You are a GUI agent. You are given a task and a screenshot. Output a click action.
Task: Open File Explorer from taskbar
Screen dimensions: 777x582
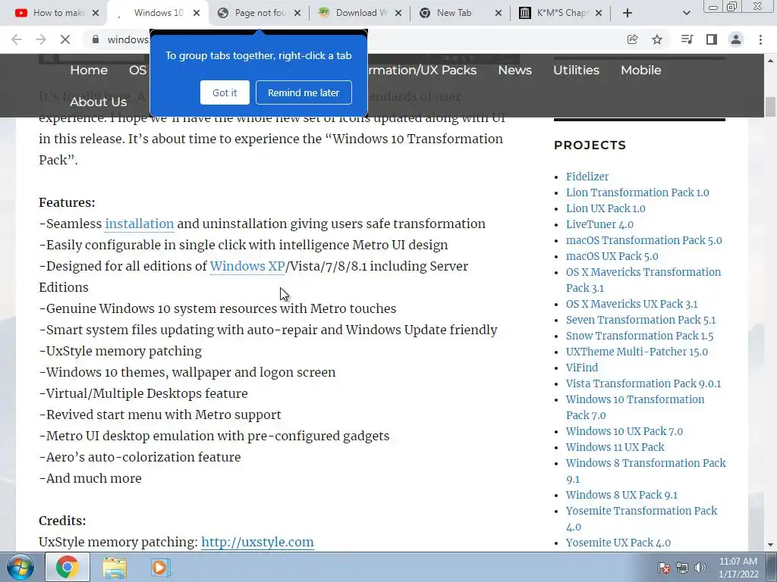tap(115, 567)
